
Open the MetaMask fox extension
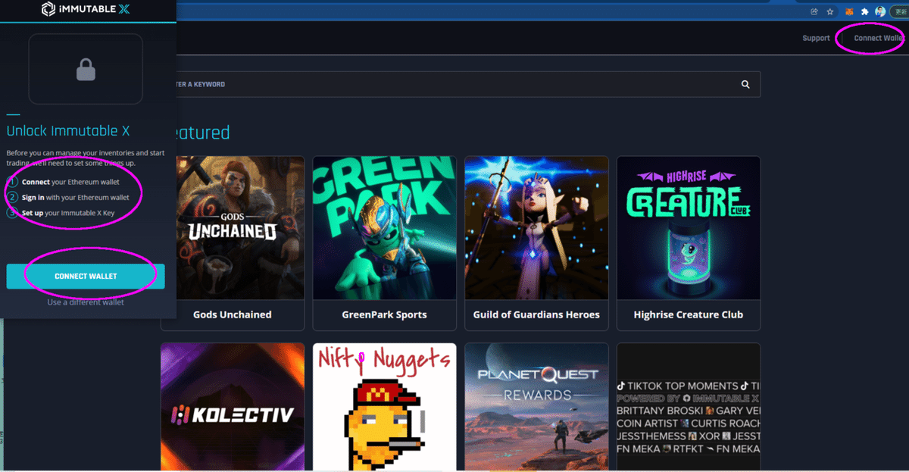point(850,12)
